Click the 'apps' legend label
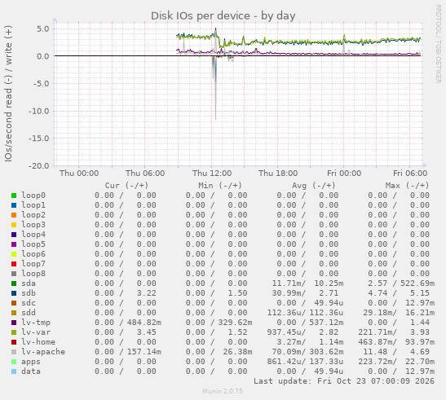Viewport: 446px width, 400px height. (x=31, y=362)
